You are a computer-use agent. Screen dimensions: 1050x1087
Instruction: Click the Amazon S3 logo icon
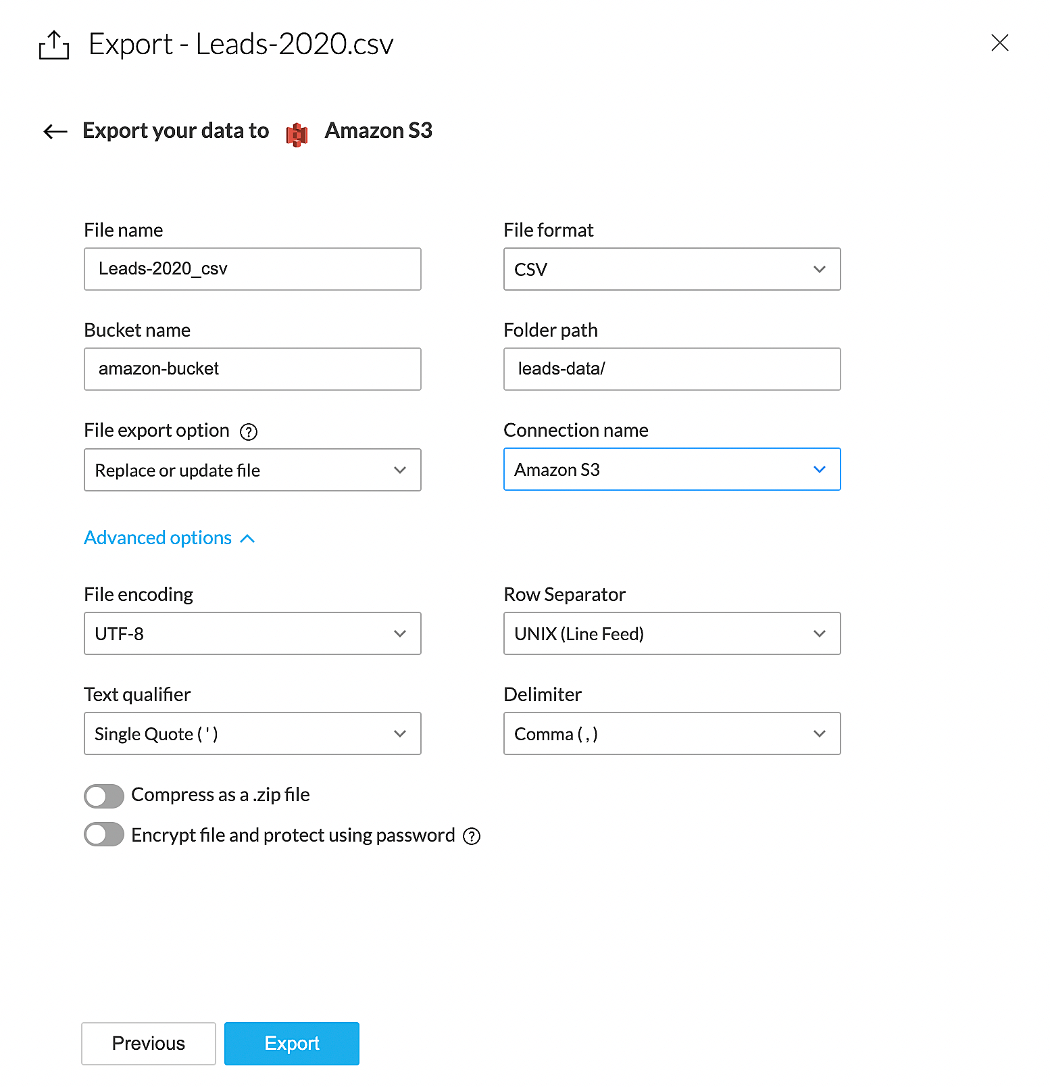point(297,135)
